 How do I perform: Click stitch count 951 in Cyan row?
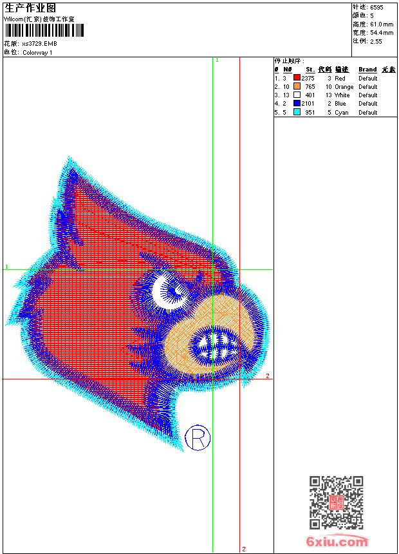[x=310, y=113]
